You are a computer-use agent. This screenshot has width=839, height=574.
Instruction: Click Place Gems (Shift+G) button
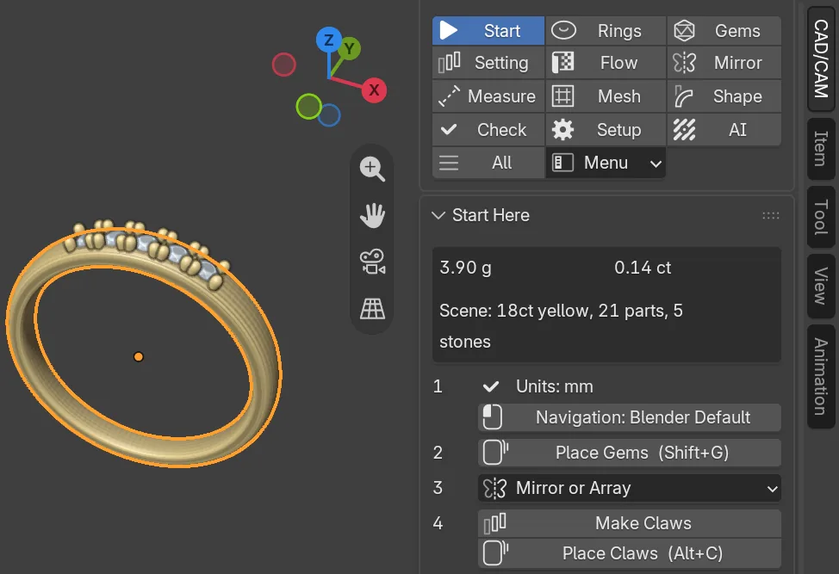tap(629, 453)
